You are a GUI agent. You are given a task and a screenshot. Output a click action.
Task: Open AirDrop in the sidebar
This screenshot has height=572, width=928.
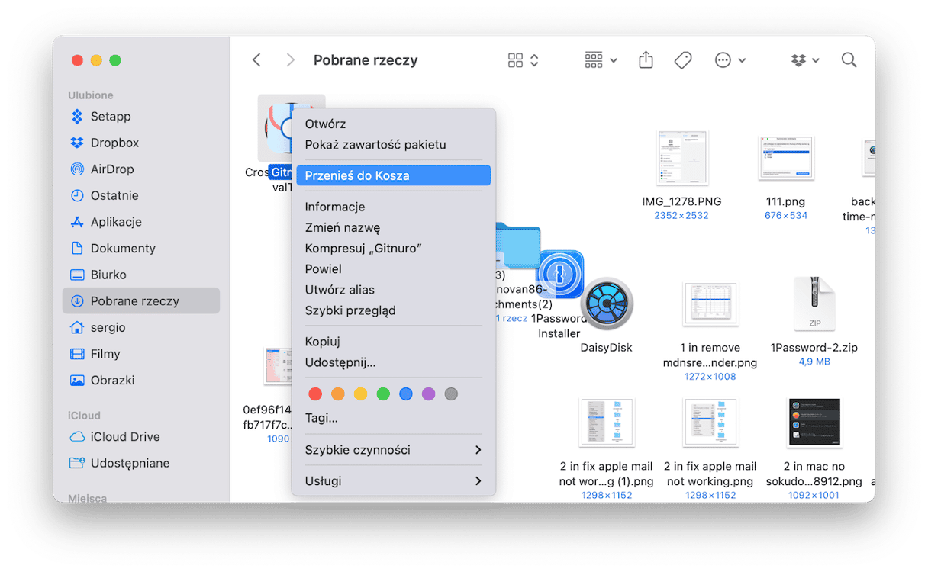111,169
